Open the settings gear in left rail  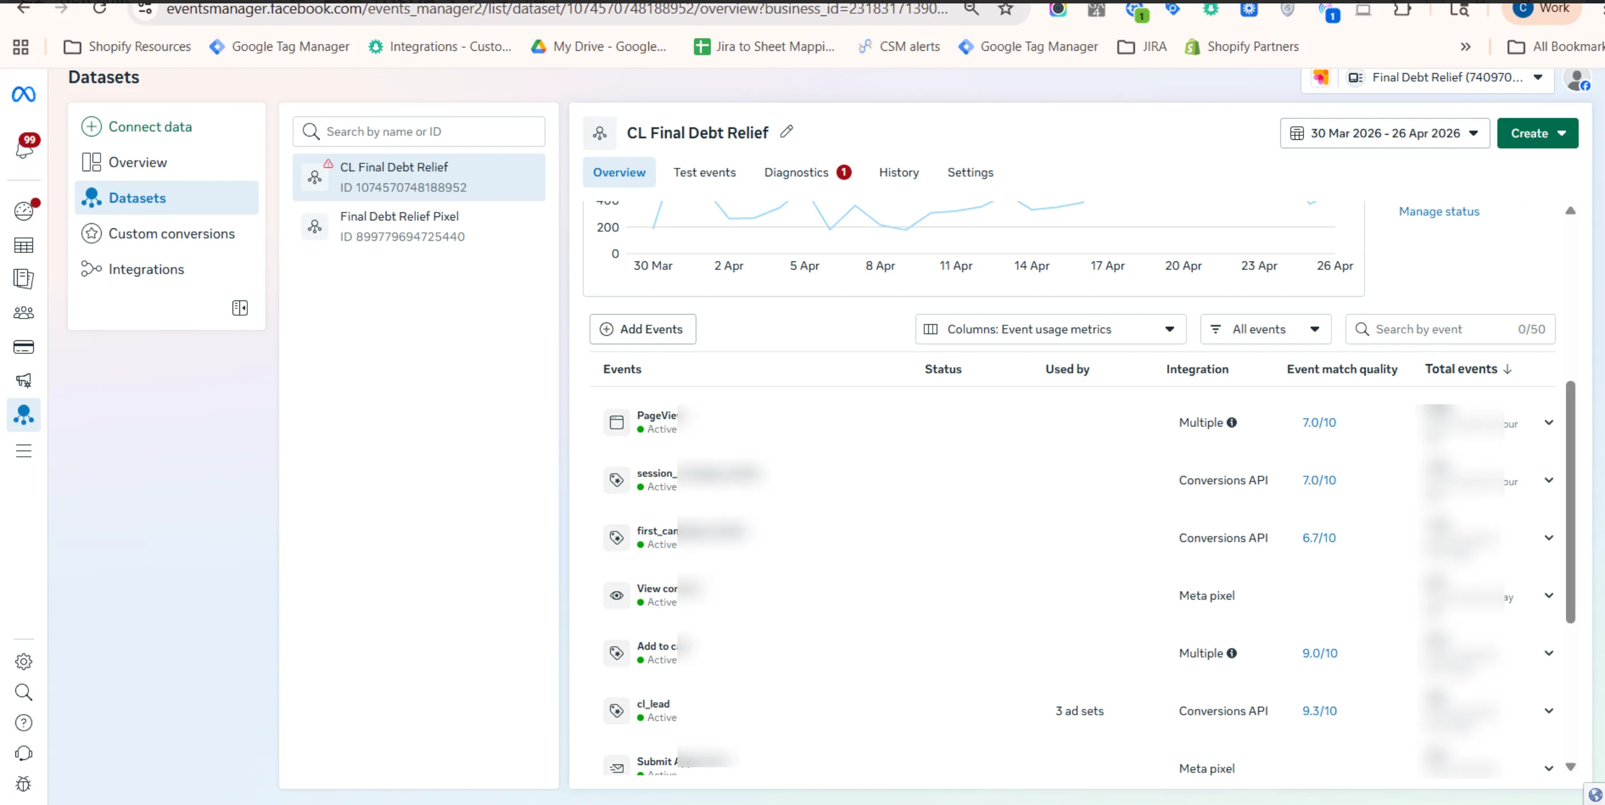[x=23, y=661]
